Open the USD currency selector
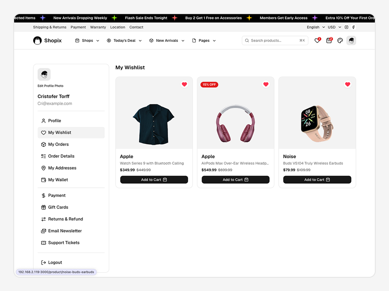This screenshot has width=389, height=291. (335, 27)
